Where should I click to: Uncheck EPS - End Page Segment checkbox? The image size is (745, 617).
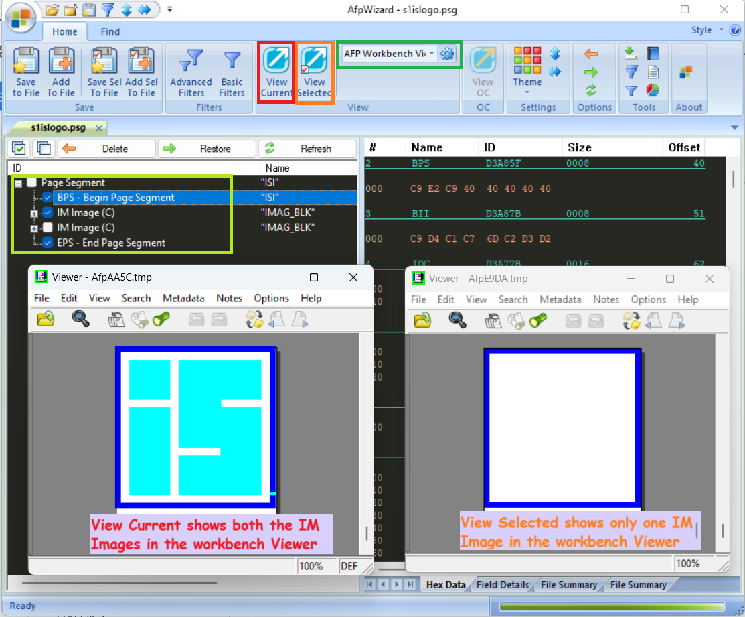point(48,243)
